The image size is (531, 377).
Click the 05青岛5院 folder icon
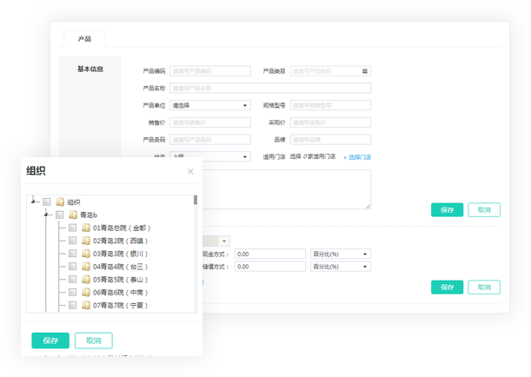coord(86,280)
